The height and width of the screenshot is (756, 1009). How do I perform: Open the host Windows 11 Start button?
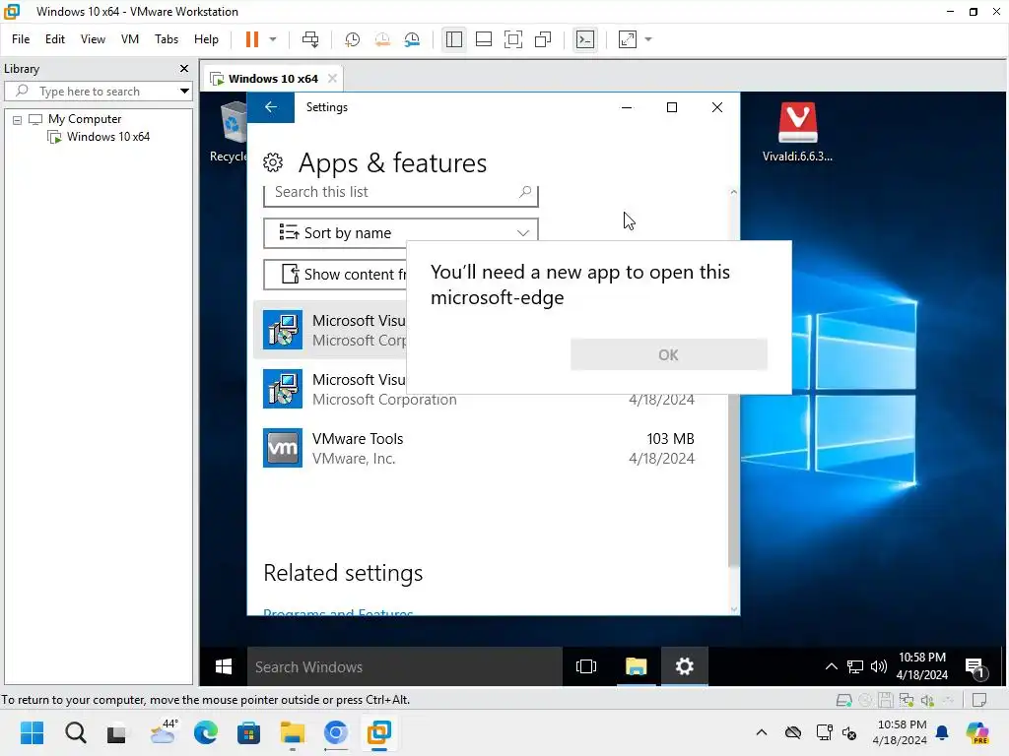33,732
